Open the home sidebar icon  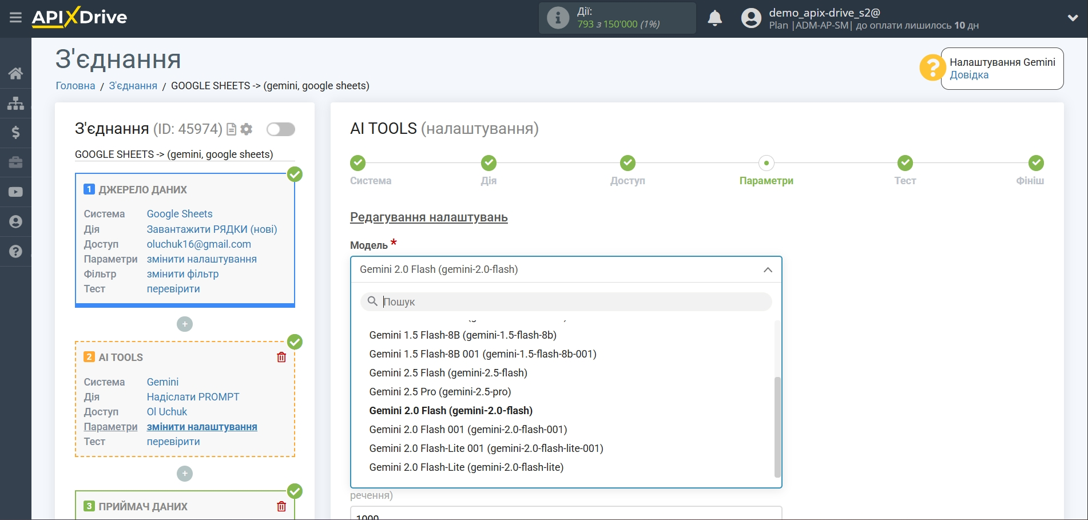coord(15,73)
